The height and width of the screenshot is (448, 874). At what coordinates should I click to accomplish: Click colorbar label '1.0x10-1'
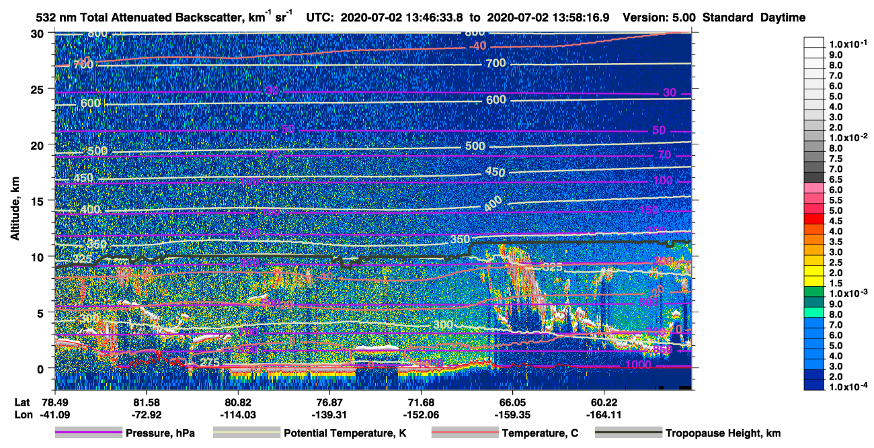(848, 44)
